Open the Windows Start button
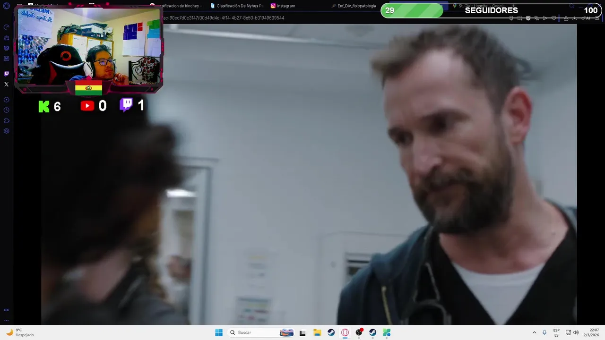The image size is (605, 340). click(x=219, y=332)
